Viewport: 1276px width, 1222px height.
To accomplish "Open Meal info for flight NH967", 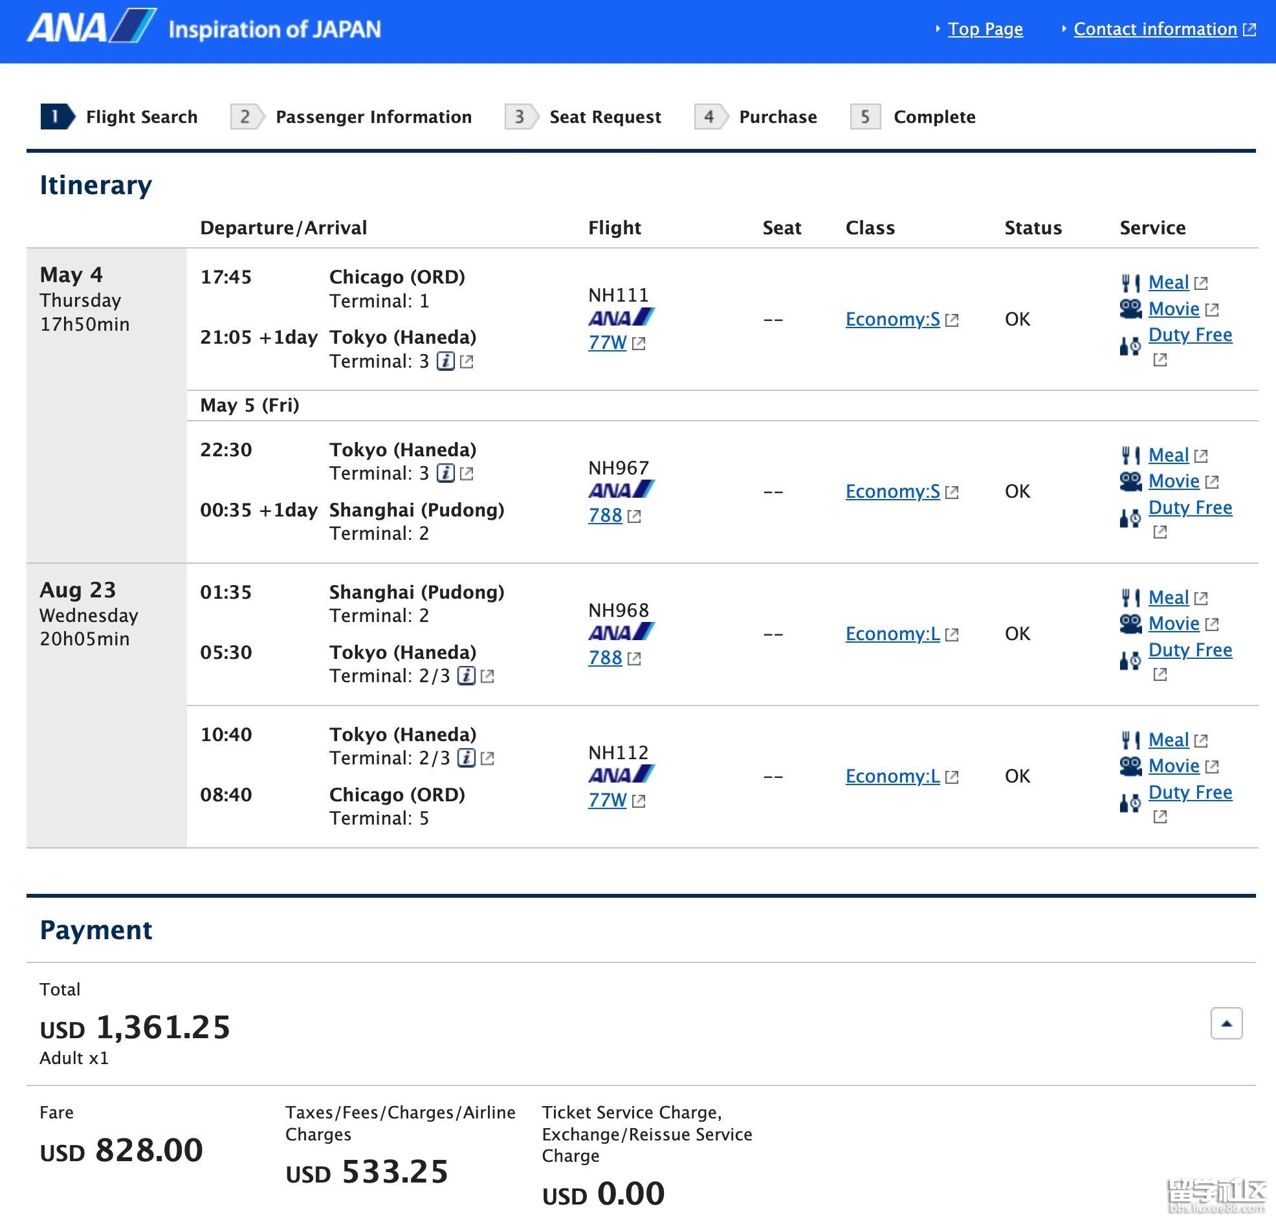I will 1168,454.
